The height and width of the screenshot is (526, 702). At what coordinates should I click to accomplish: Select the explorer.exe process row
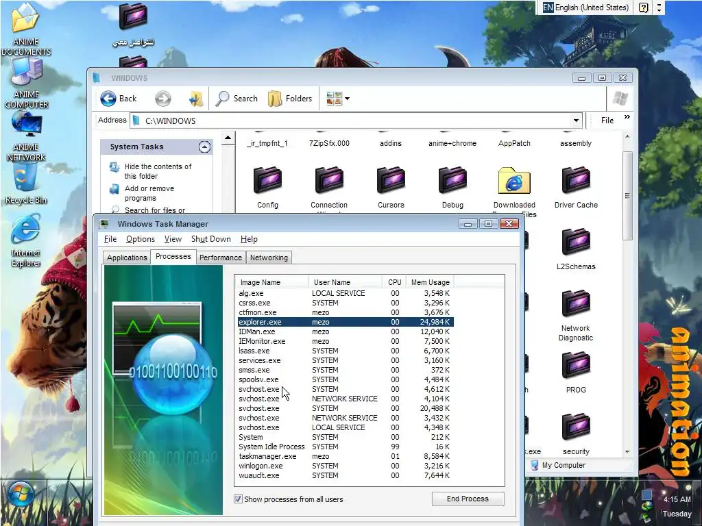click(x=346, y=322)
